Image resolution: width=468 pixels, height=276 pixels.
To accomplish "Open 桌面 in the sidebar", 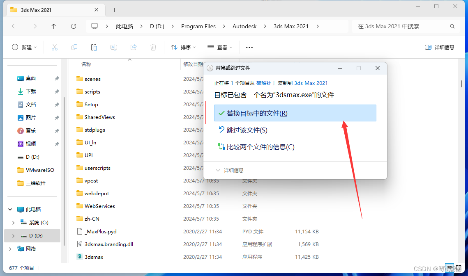I will click(31, 78).
